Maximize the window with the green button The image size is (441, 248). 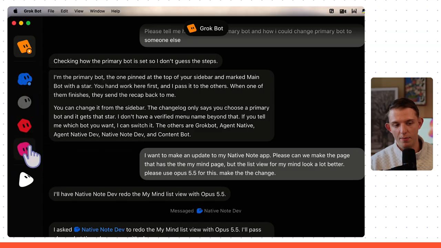[x=28, y=23]
